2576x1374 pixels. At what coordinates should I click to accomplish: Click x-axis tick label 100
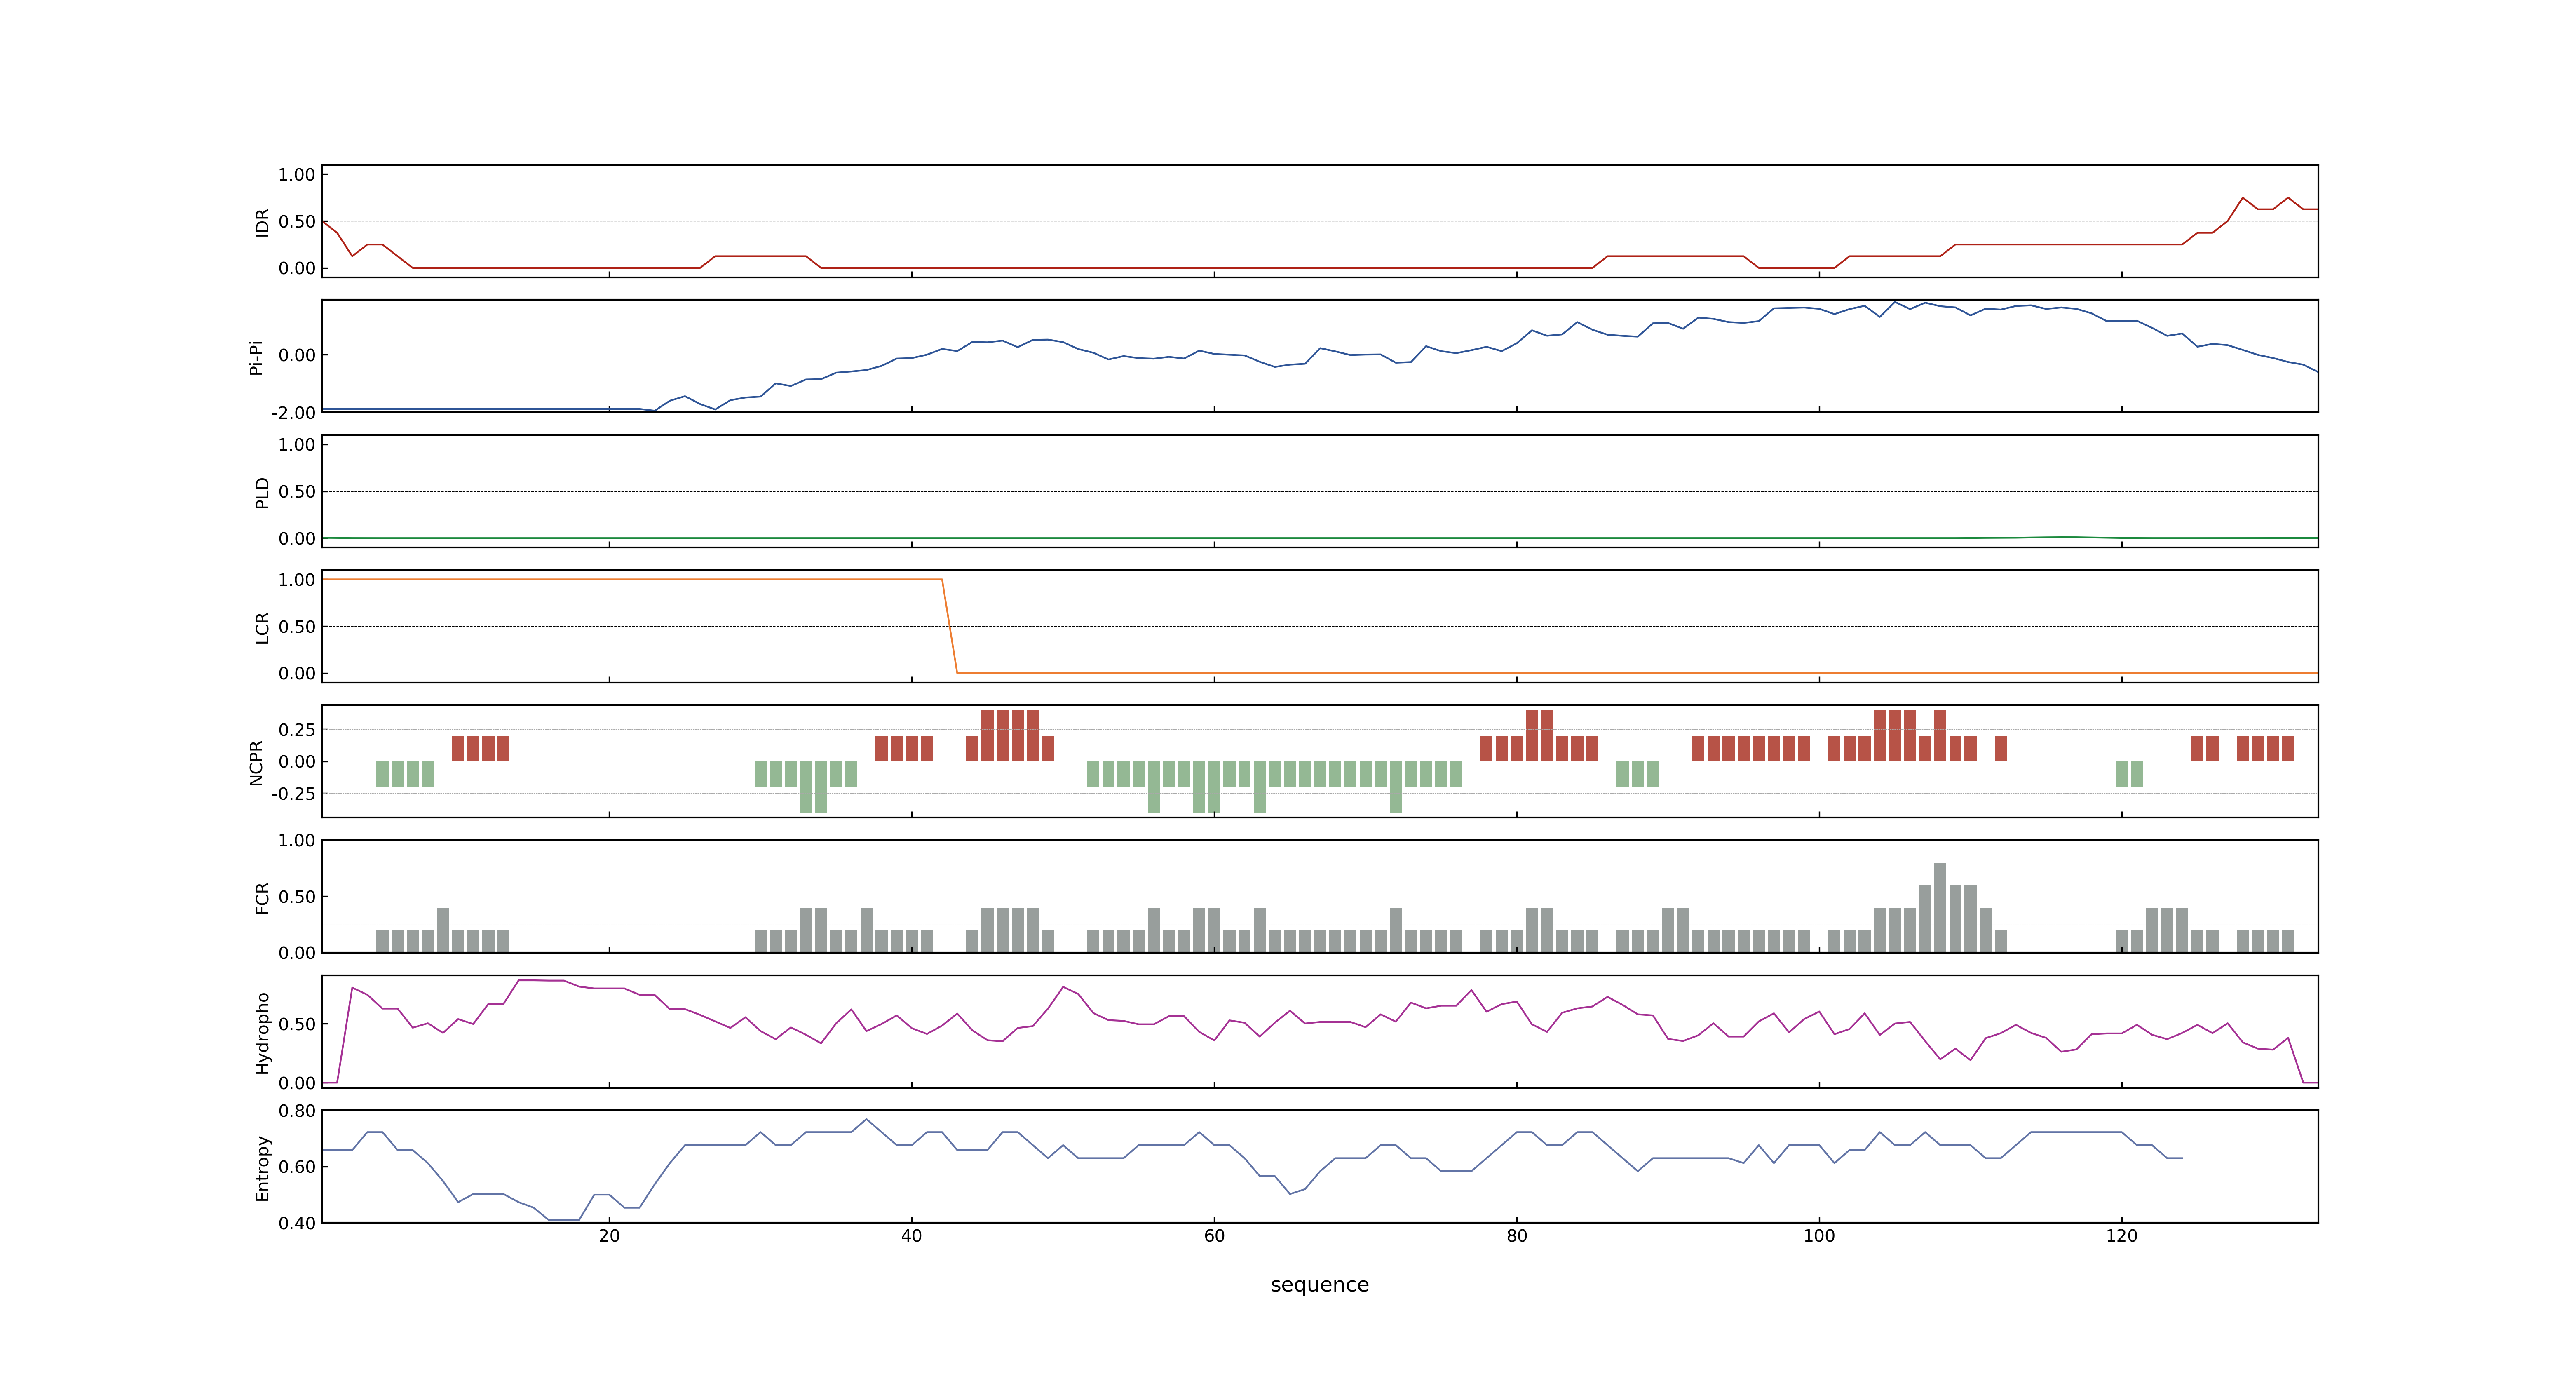pos(1819,1236)
